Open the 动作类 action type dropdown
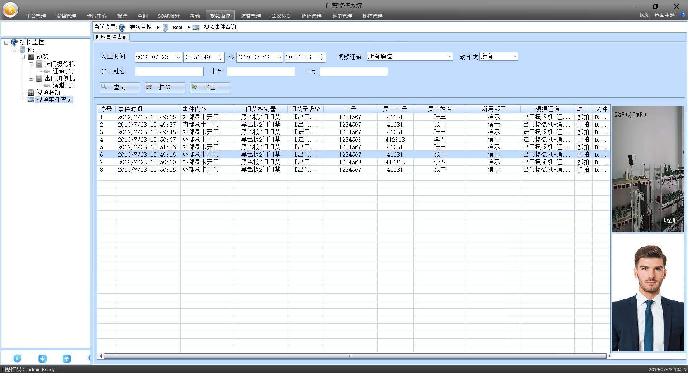Image resolution: width=688 pixels, height=373 pixels. 515,57
